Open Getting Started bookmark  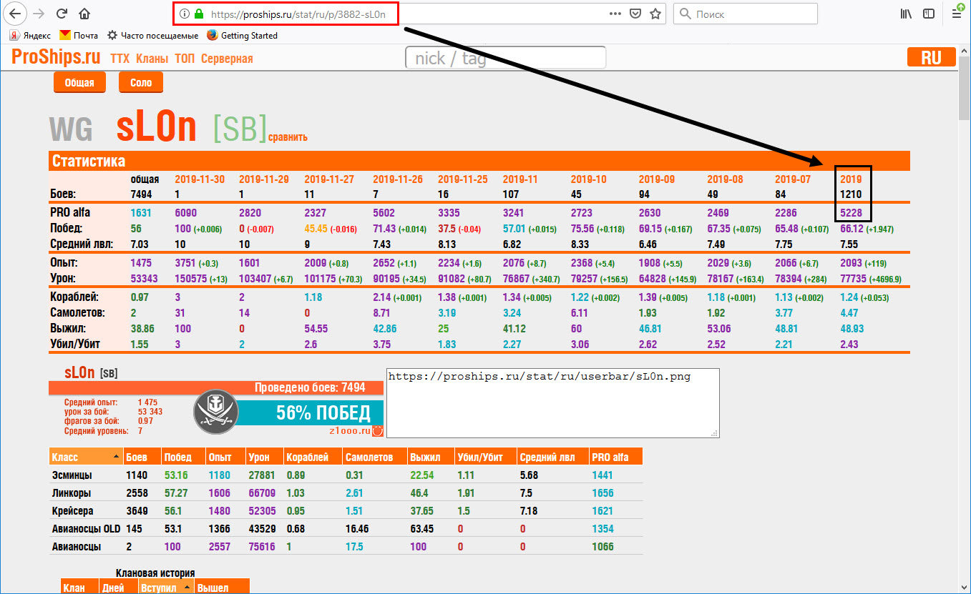(x=242, y=35)
